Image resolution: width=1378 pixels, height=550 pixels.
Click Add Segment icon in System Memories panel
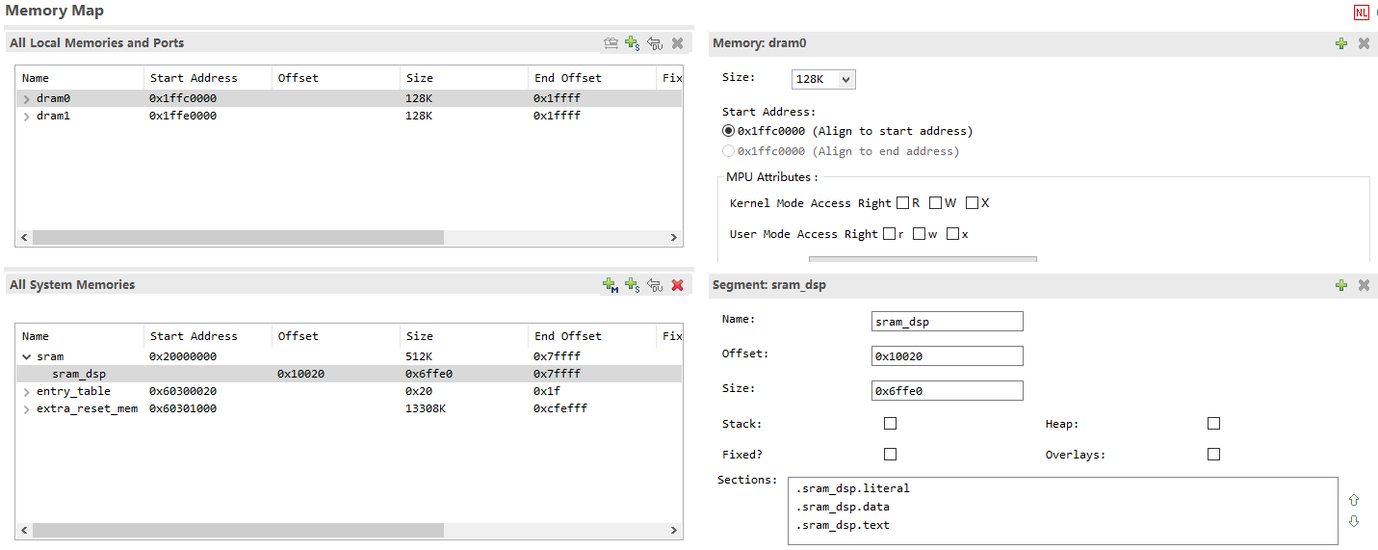pos(632,285)
